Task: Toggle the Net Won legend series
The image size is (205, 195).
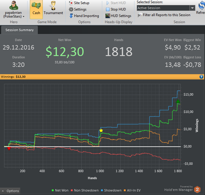Action: point(60,190)
